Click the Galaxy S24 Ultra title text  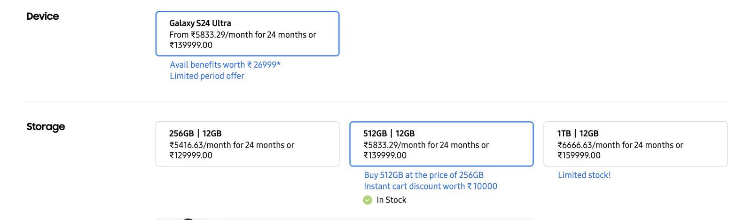[200, 23]
